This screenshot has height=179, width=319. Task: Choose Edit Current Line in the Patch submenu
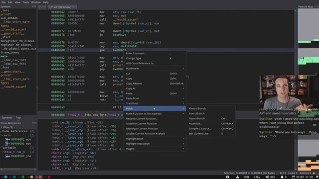tap(198, 134)
